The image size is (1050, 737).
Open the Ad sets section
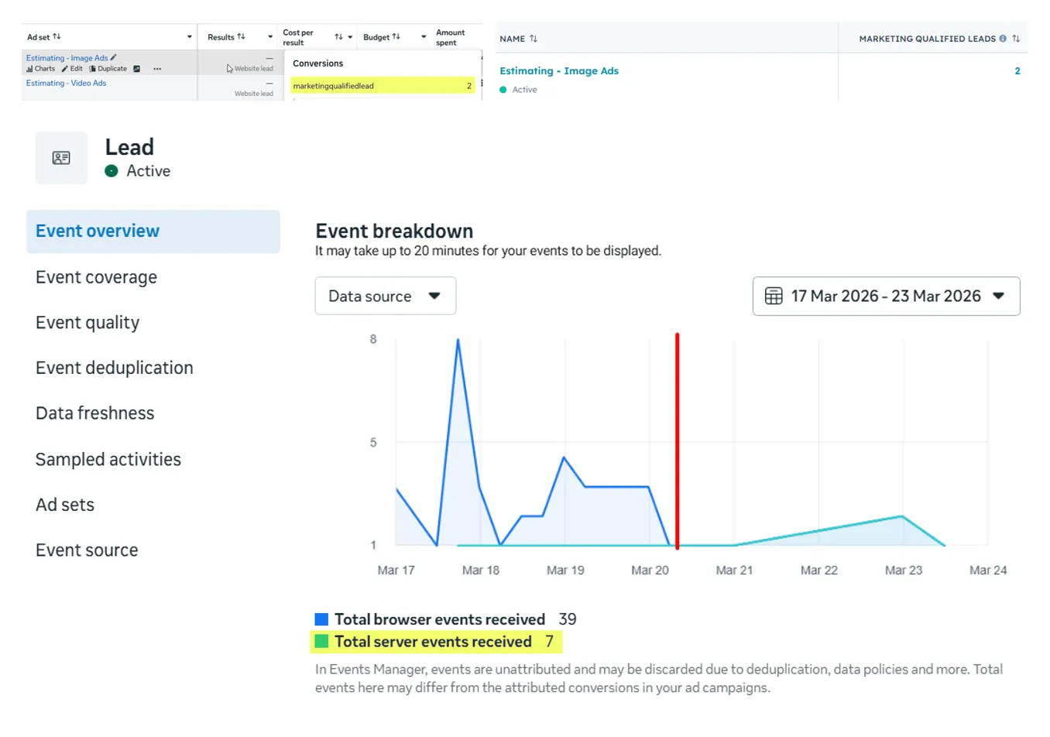coord(65,505)
